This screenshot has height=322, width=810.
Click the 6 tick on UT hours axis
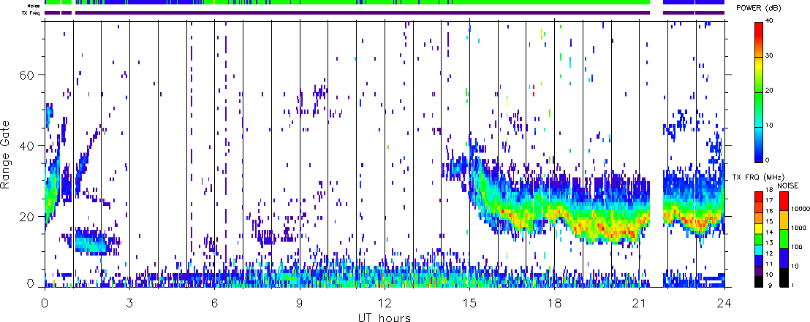pos(214,302)
